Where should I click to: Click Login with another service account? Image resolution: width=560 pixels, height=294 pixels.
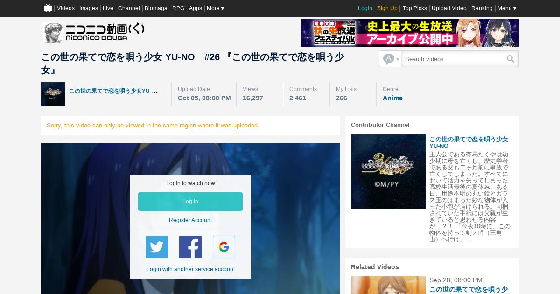(x=190, y=269)
